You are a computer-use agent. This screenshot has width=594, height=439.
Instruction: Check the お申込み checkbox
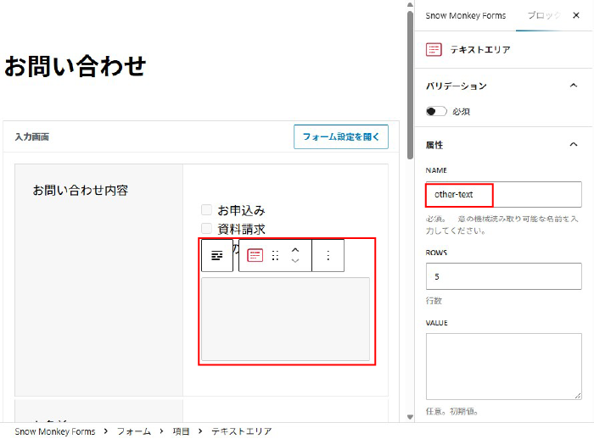pyautogui.click(x=206, y=210)
